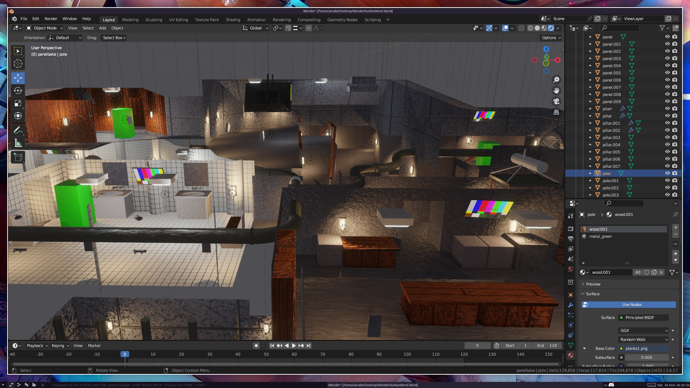The image size is (690, 388).
Task: Open the Object Mode dropdown
Action: (45, 28)
